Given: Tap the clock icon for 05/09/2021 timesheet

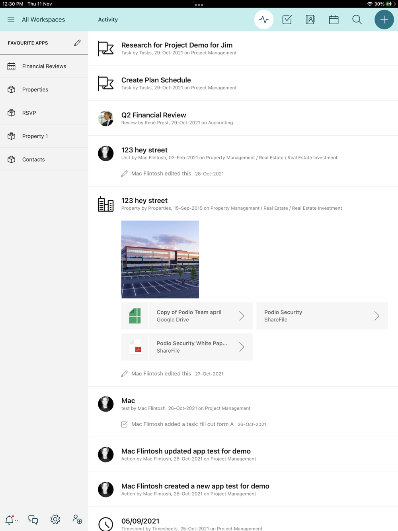Looking at the screenshot, I should click(106, 524).
